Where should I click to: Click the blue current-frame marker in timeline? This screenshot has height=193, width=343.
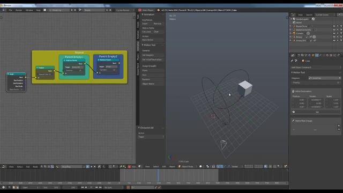[158, 175]
